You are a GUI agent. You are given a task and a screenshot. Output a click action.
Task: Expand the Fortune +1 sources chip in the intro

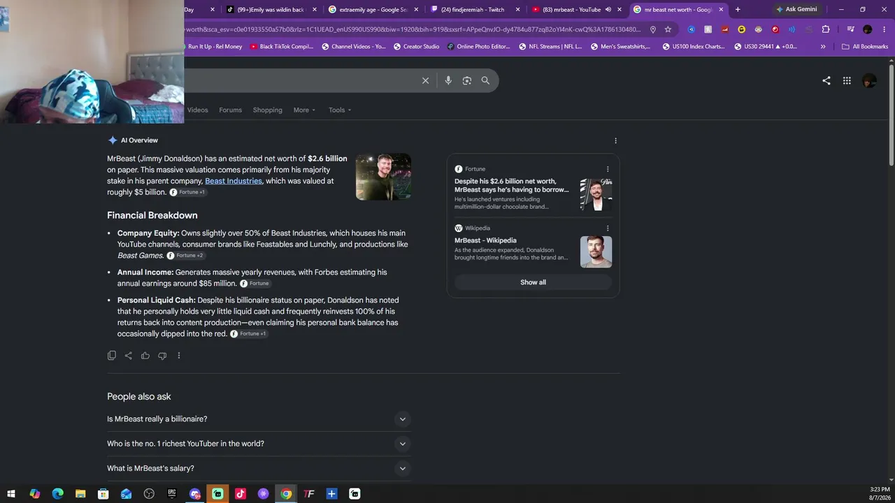tap(187, 192)
